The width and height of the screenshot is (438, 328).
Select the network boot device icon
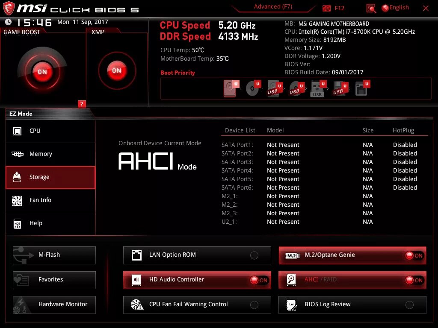pos(362,88)
